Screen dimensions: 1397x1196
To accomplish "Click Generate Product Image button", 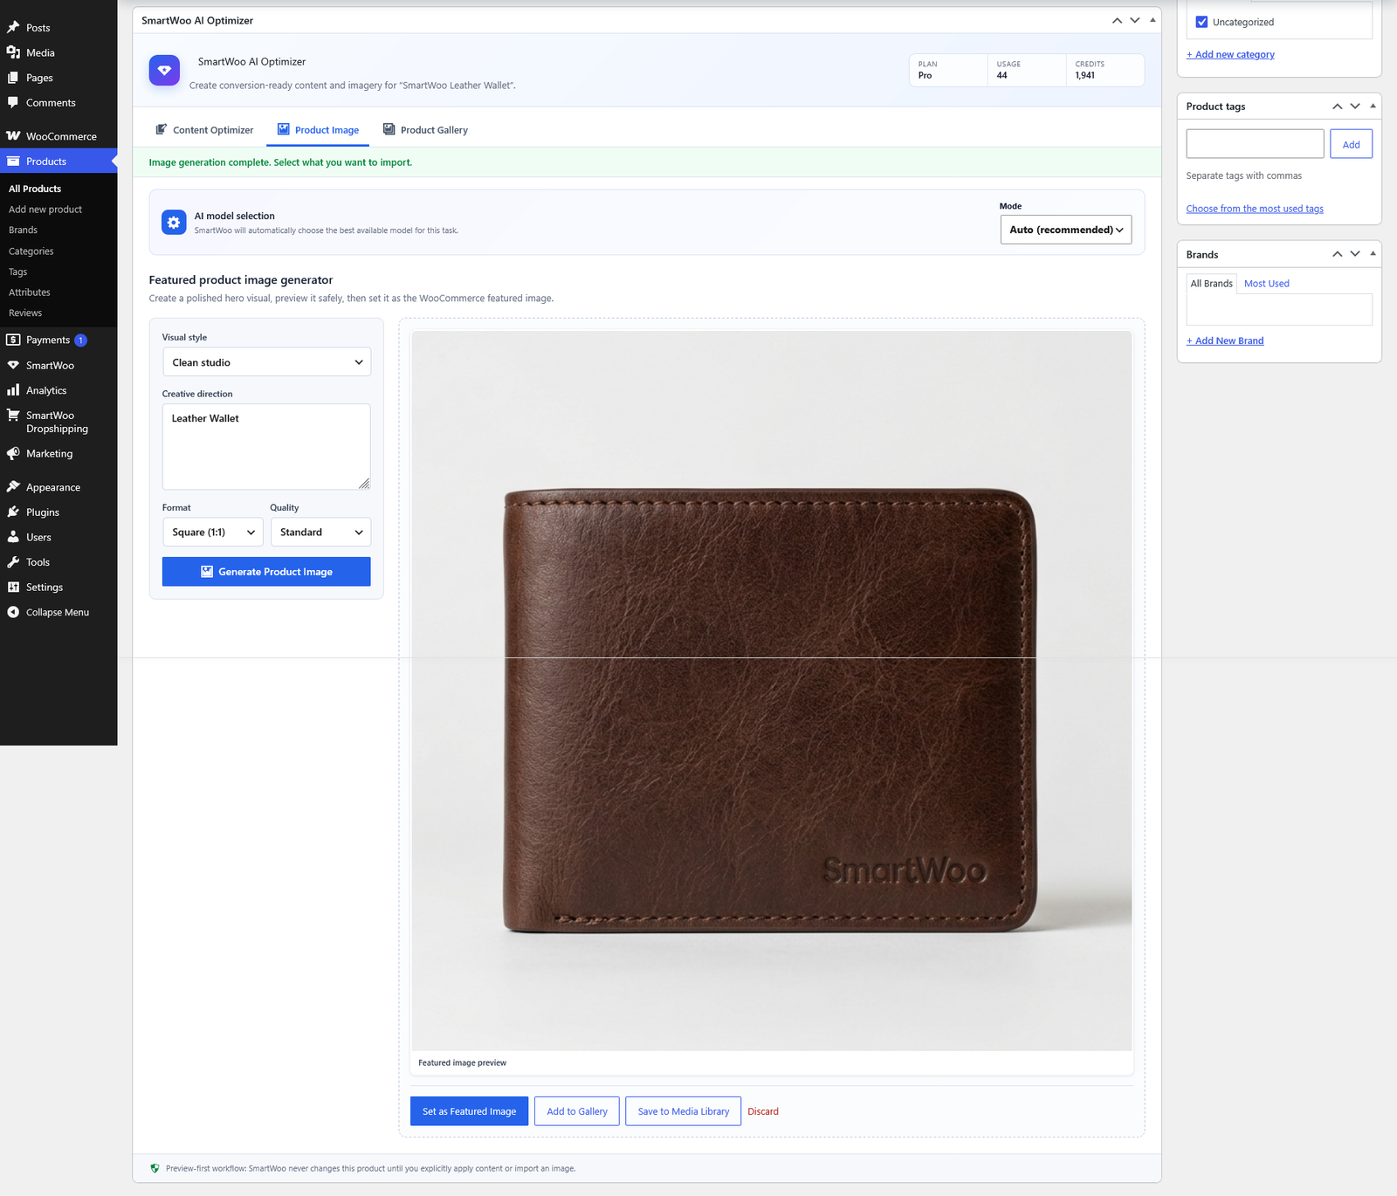I will pyautogui.click(x=266, y=572).
